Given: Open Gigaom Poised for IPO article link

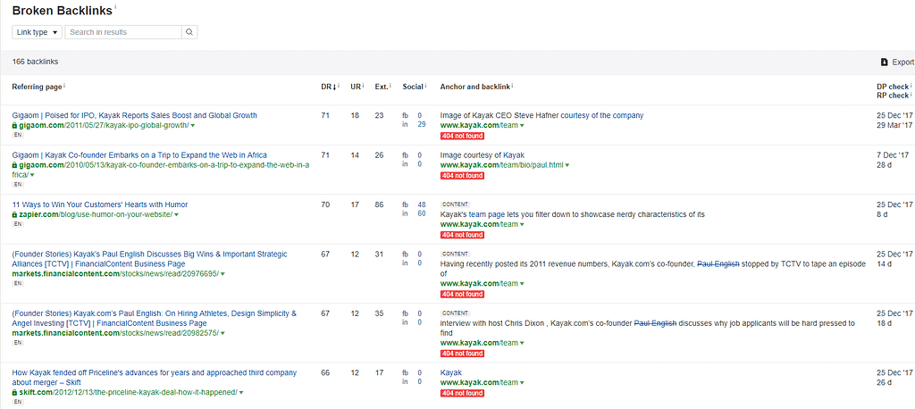Looking at the screenshot, I should coord(134,115).
